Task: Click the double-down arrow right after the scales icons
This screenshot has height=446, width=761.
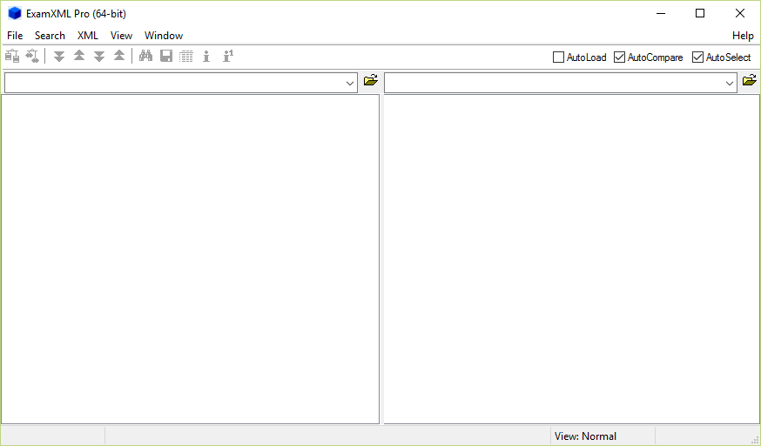Action: 59,57
